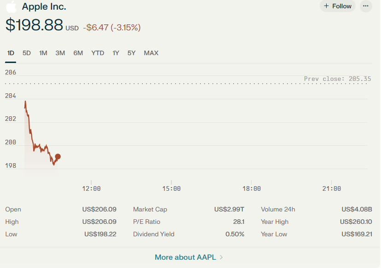Show the MAX chart range
Screen dimensions: 381x268
[x=151, y=53]
